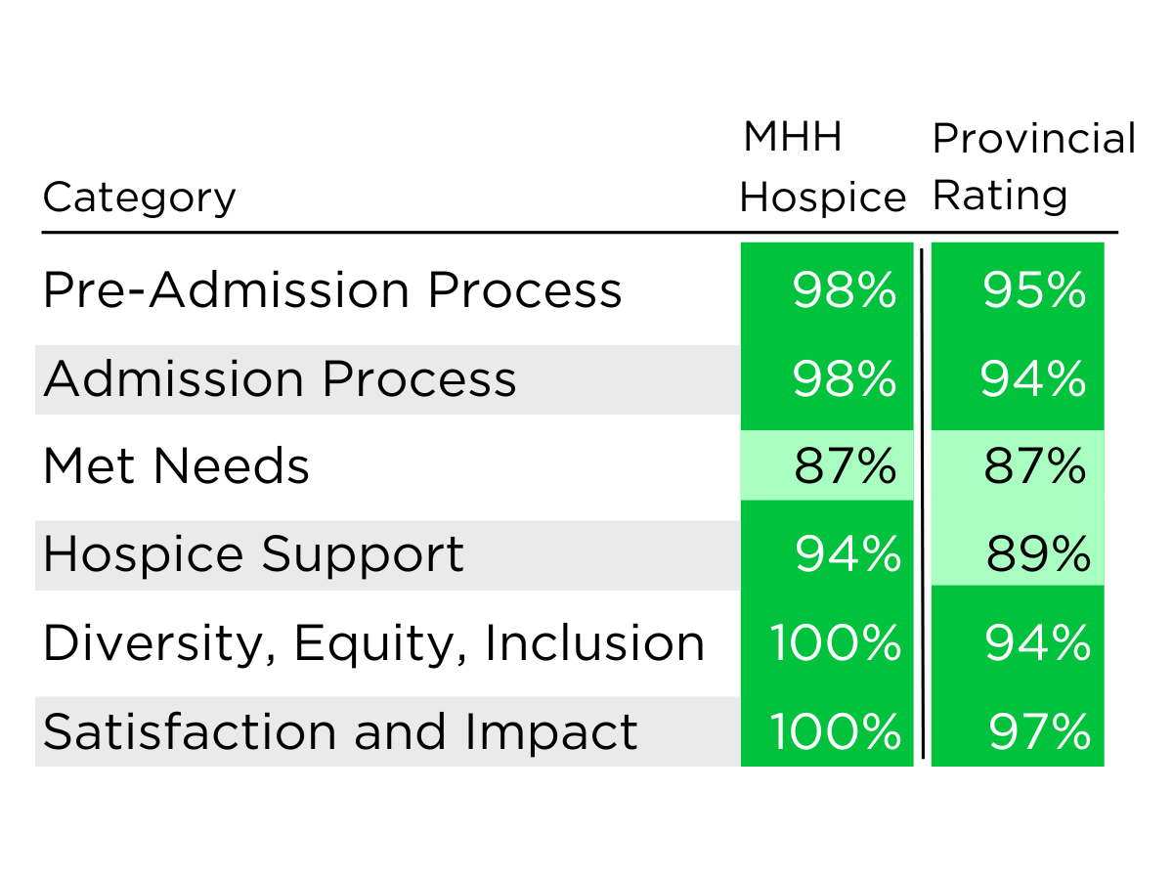Select the MHH Hospice column header

coord(823,168)
